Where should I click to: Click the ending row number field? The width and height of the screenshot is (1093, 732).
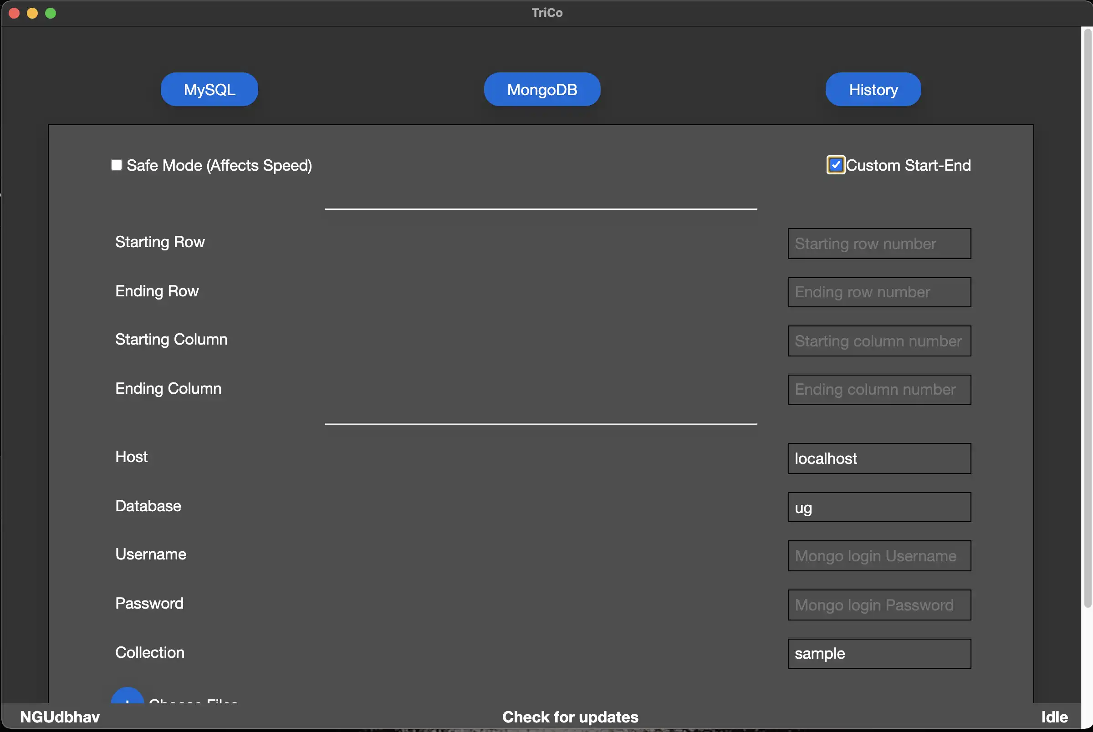point(879,292)
